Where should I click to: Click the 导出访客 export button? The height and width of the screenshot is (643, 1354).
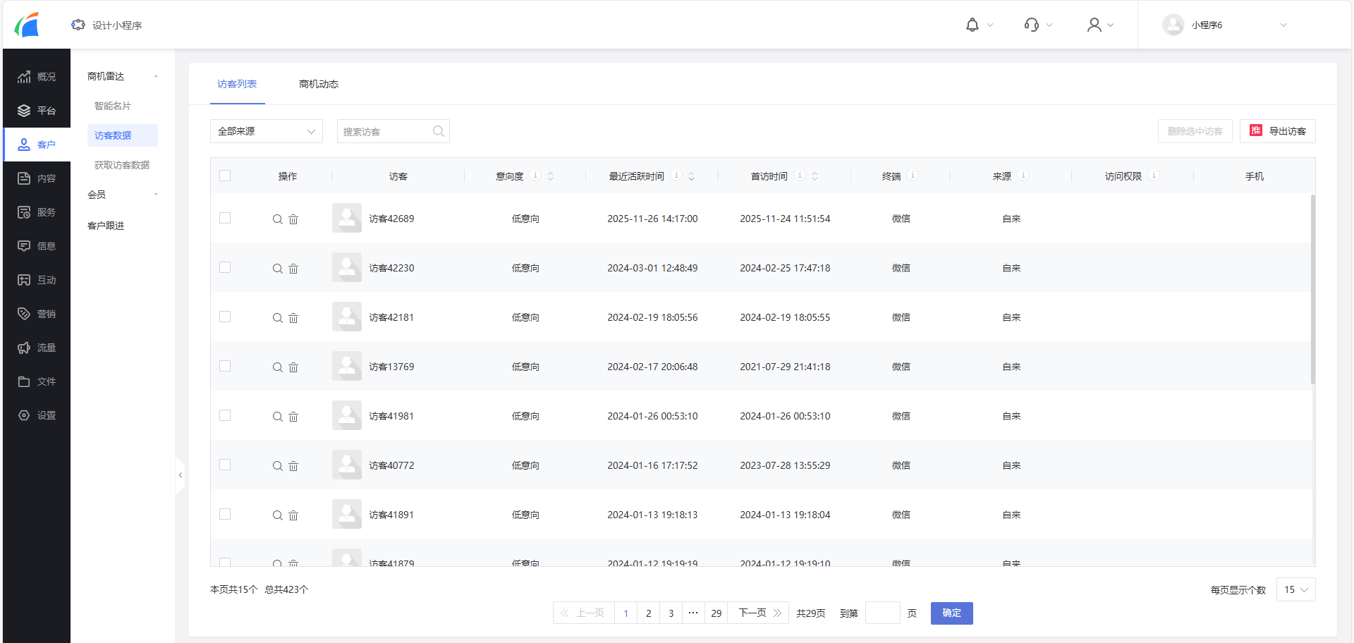(x=1277, y=131)
